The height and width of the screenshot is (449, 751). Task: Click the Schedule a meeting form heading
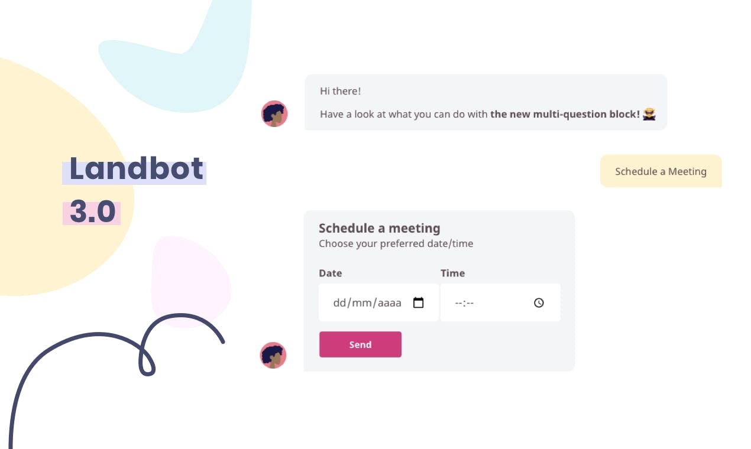[380, 228]
